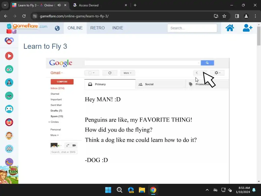View site information icon in address bar
This screenshot has width=261, height=196.
point(35,16)
